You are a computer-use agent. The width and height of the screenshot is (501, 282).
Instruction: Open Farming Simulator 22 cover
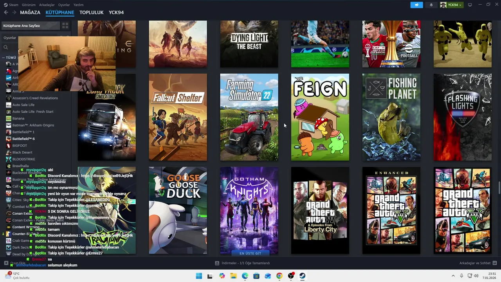249,117
